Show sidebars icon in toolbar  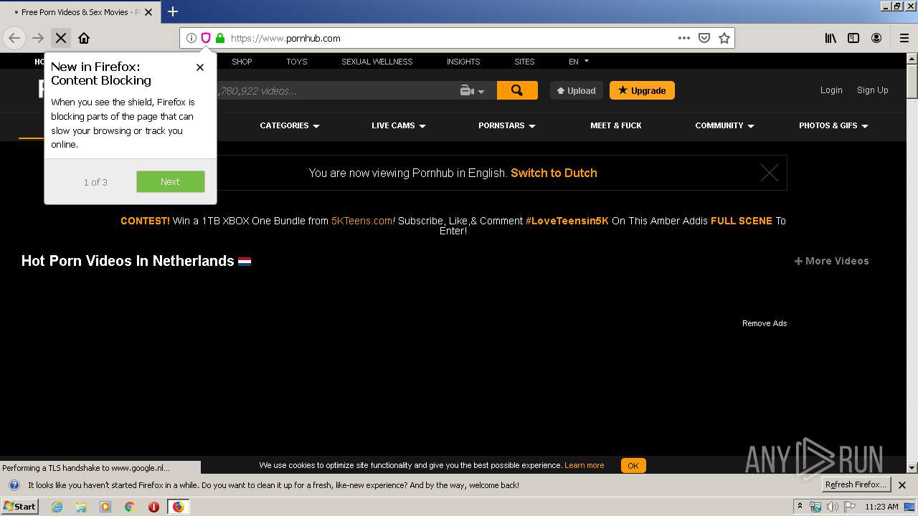853,38
